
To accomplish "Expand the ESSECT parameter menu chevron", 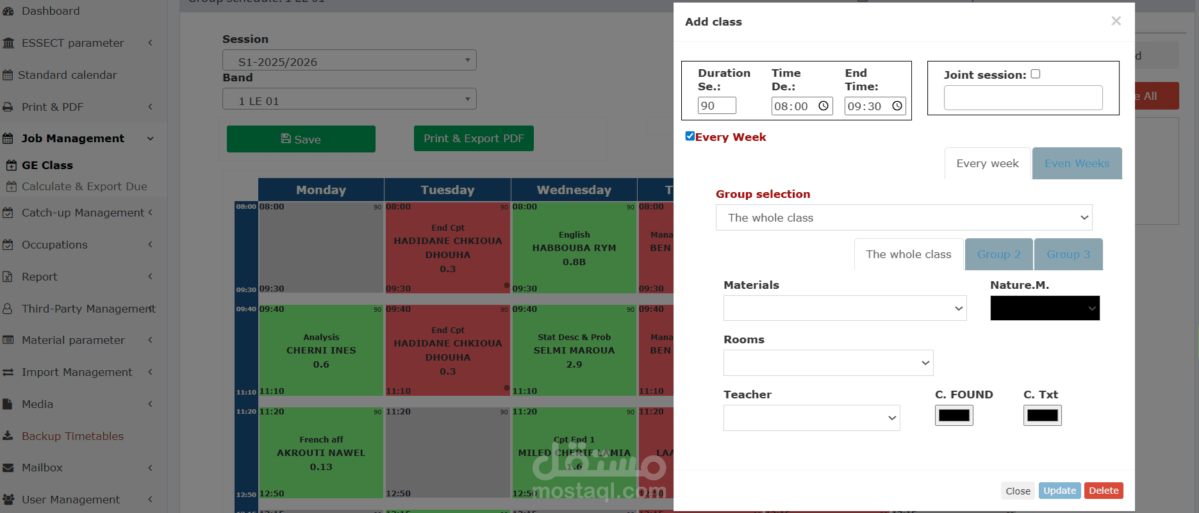I will pyautogui.click(x=151, y=43).
